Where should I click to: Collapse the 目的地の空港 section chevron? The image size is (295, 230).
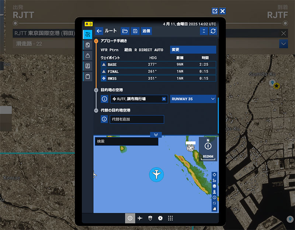96,90
